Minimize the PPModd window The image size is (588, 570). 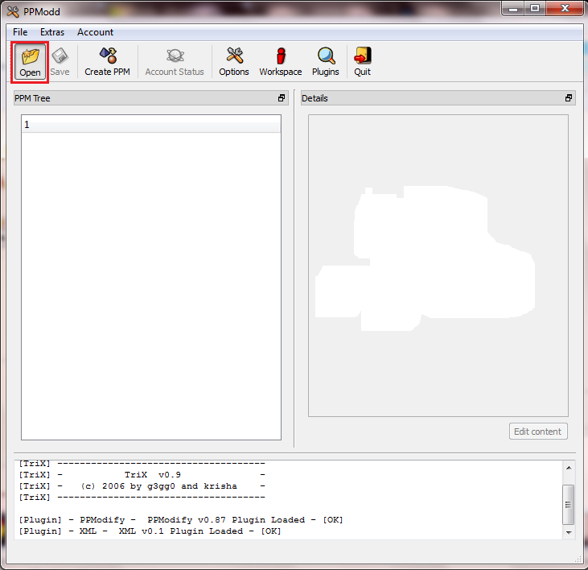513,9
